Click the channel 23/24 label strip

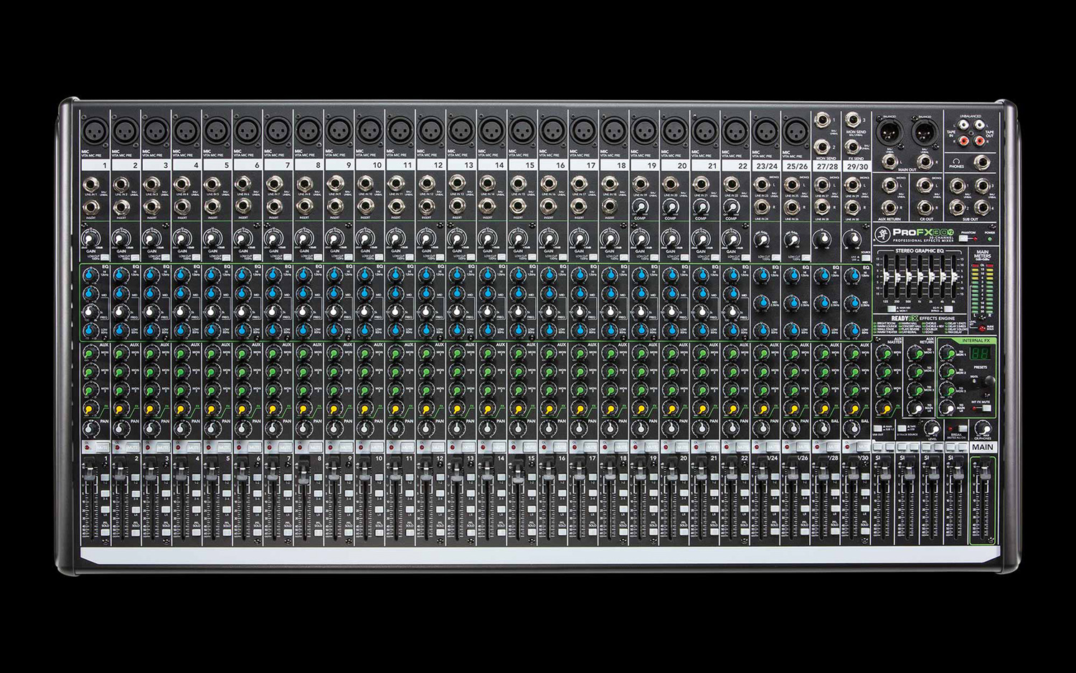coord(767,166)
